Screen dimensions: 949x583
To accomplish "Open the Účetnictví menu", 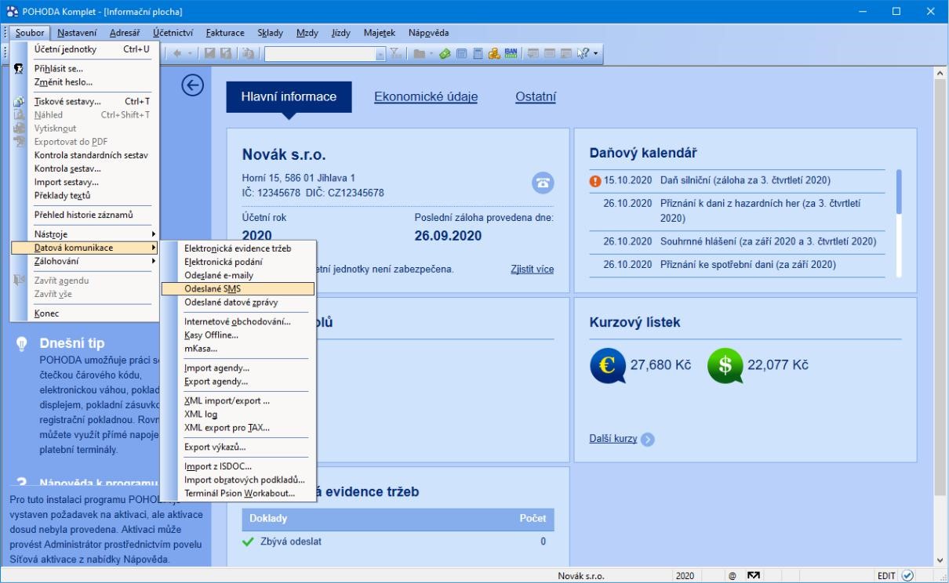I will [173, 33].
